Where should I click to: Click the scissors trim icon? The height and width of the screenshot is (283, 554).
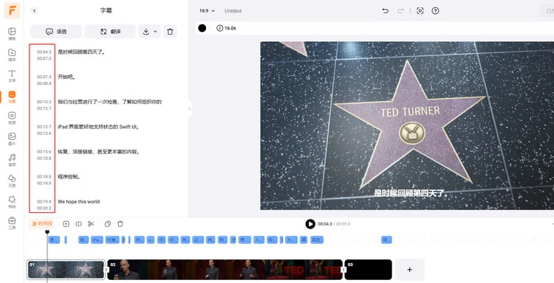coord(91,224)
